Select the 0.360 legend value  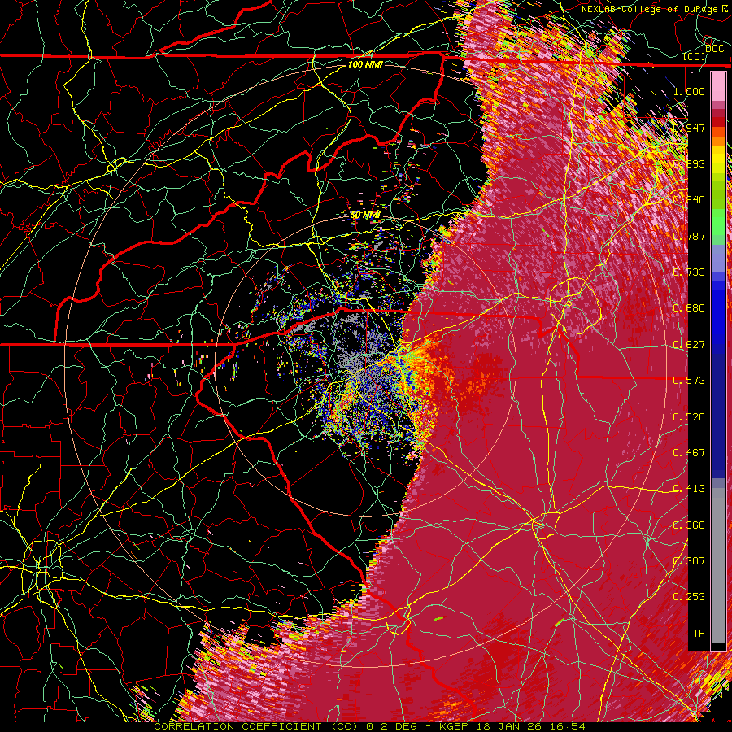click(689, 525)
